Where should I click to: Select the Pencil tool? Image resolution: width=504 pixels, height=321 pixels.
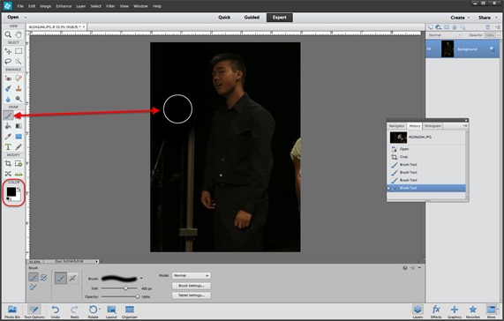[x=19, y=147]
